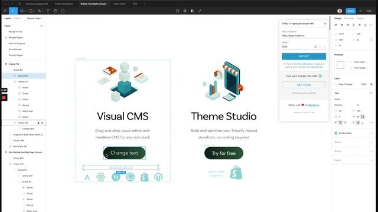The width and height of the screenshot is (378, 212).
Task: Click the Try for free button on canvas
Action: (x=224, y=153)
